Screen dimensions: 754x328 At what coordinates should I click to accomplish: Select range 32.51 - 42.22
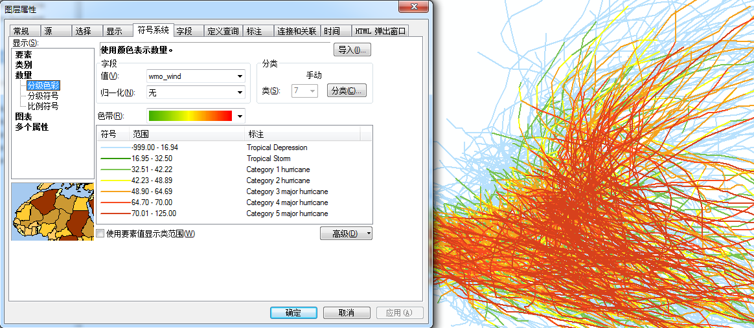click(x=152, y=169)
